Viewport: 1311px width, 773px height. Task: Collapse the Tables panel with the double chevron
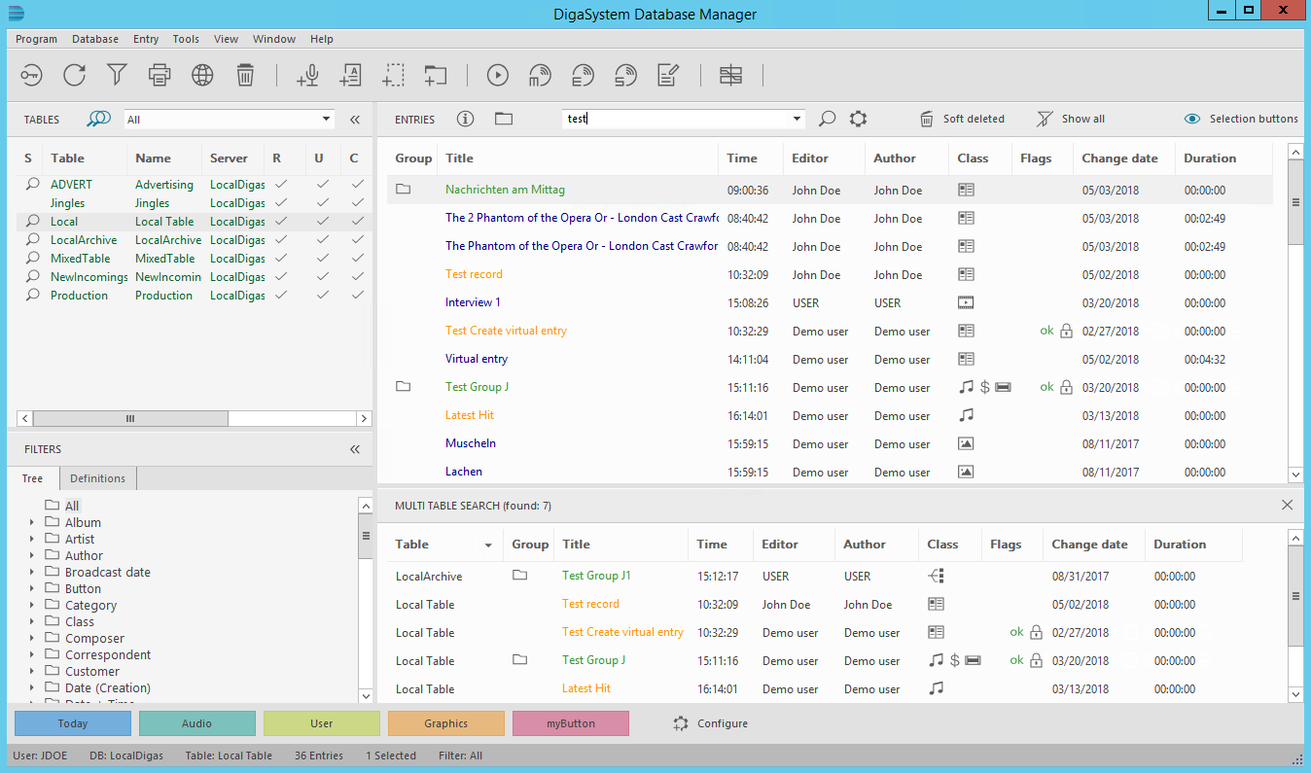(354, 119)
